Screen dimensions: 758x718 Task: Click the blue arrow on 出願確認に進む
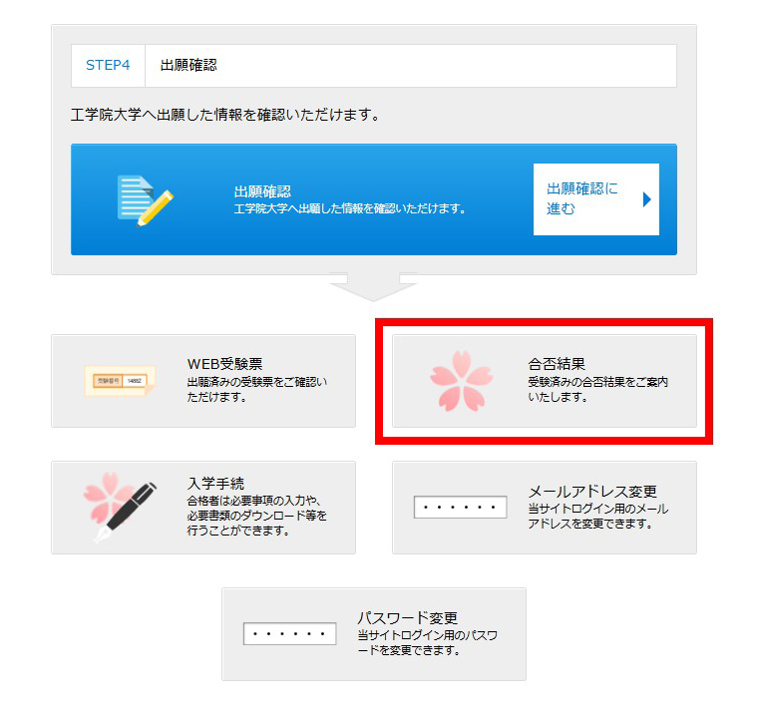coord(647,199)
